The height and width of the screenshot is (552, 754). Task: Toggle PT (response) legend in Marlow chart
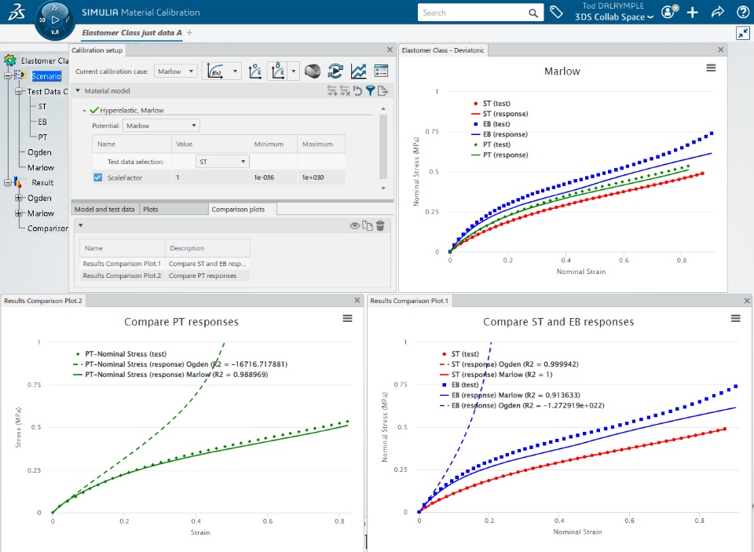500,155
